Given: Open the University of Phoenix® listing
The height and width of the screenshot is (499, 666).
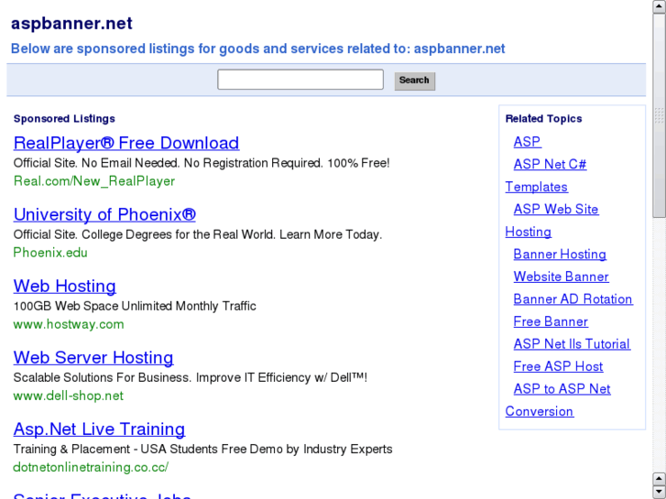Looking at the screenshot, I should (104, 214).
